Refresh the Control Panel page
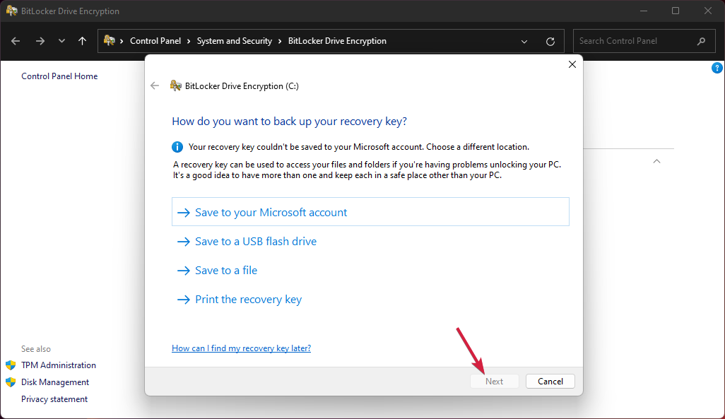The width and height of the screenshot is (725, 419). tap(550, 41)
